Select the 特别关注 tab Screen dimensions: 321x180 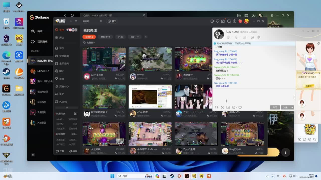click(105, 37)
